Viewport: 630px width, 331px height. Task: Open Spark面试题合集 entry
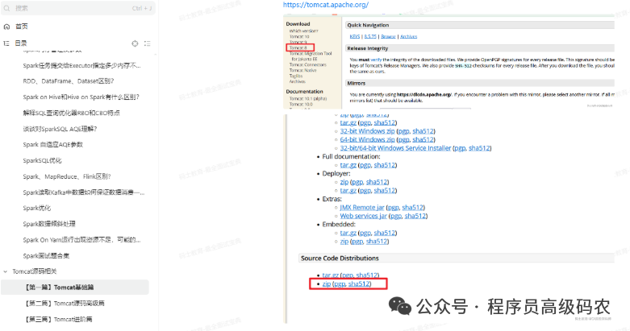pos(46,255)
